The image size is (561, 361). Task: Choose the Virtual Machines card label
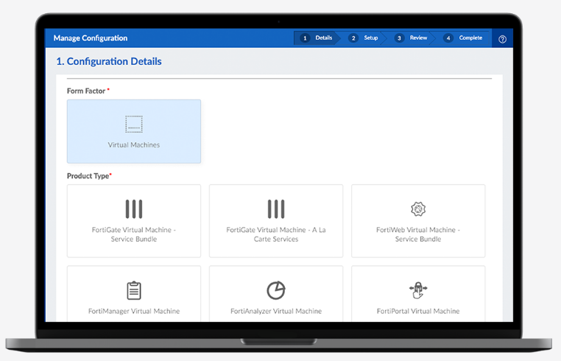coord(134,144)
